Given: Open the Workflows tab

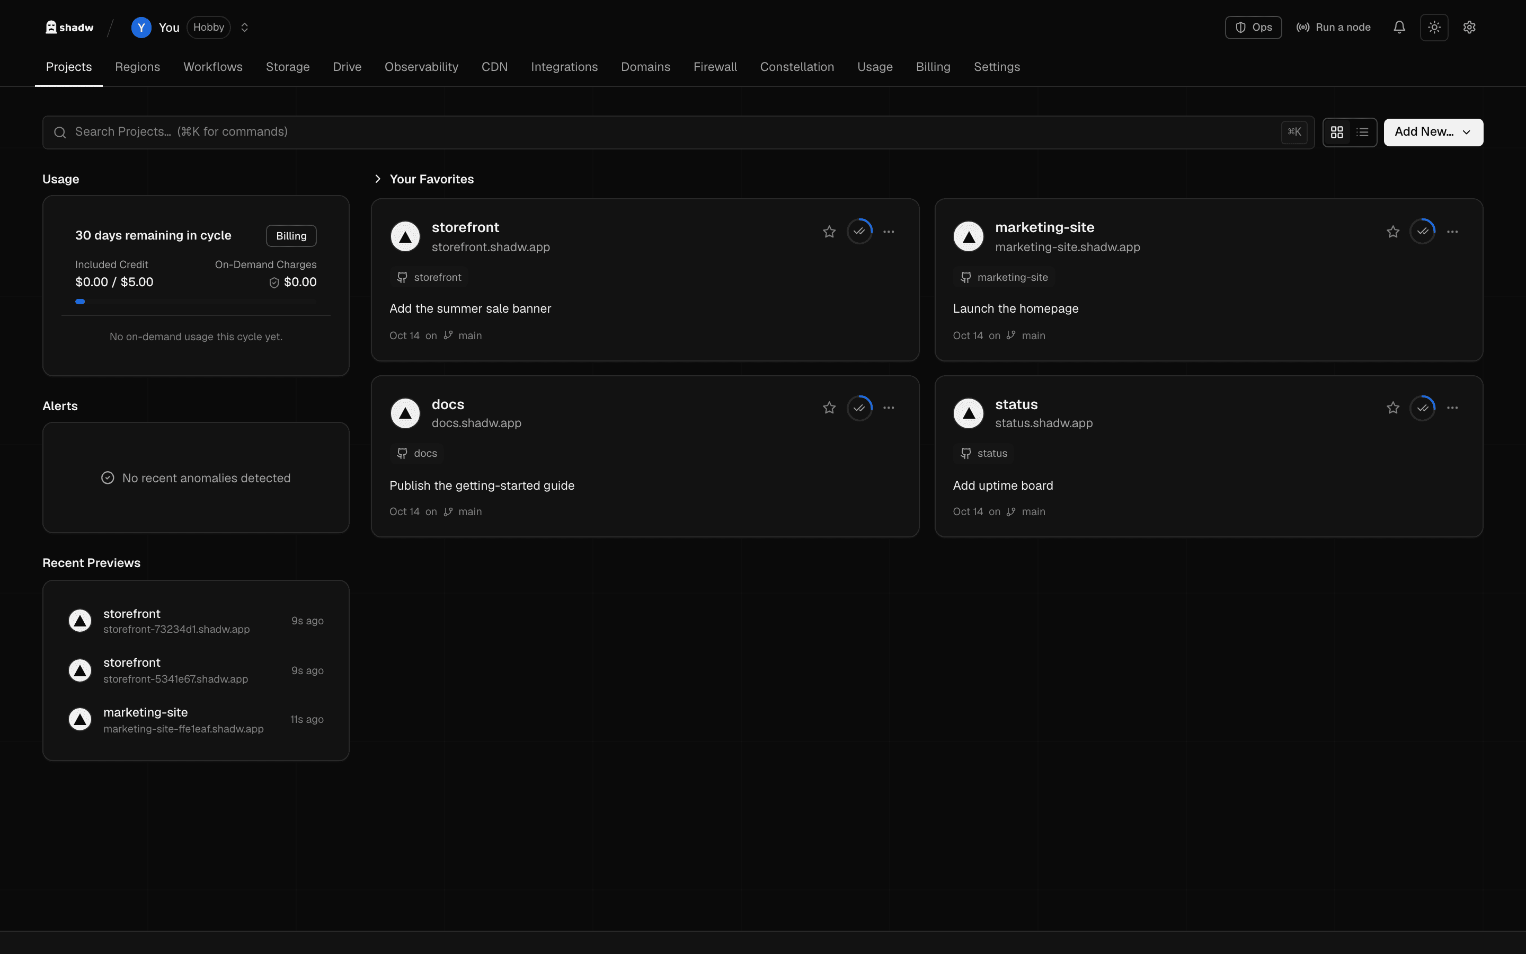Looking at the screenshot, I should click(213, 67).
